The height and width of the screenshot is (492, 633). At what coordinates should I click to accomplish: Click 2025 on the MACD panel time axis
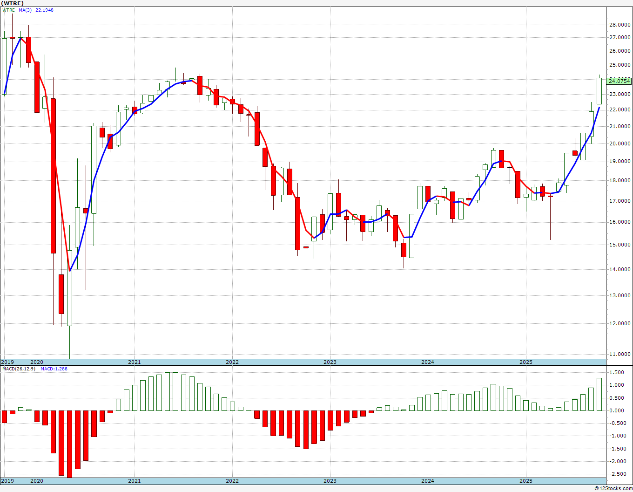526,481
